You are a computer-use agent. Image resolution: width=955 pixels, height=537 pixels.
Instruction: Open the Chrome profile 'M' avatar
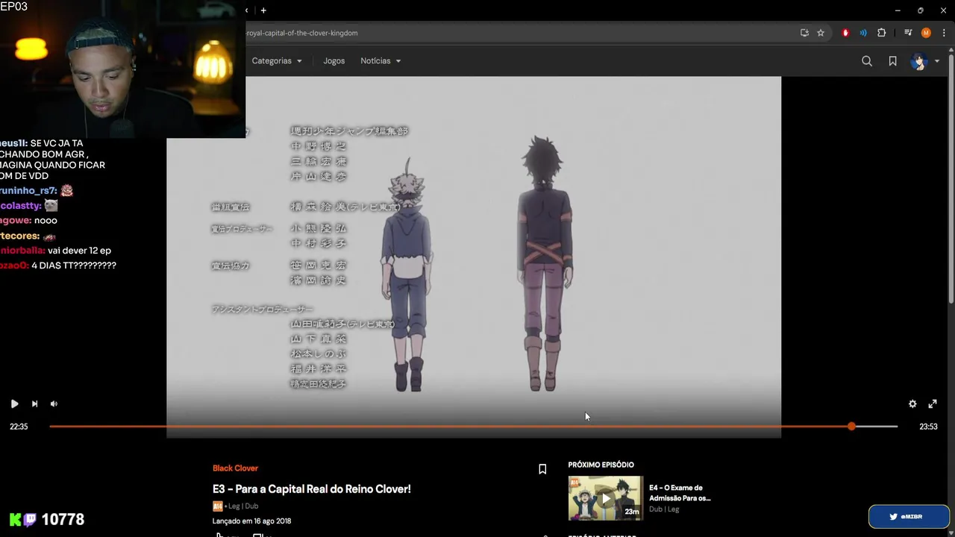pyautogui.click(x=926, y=33)
